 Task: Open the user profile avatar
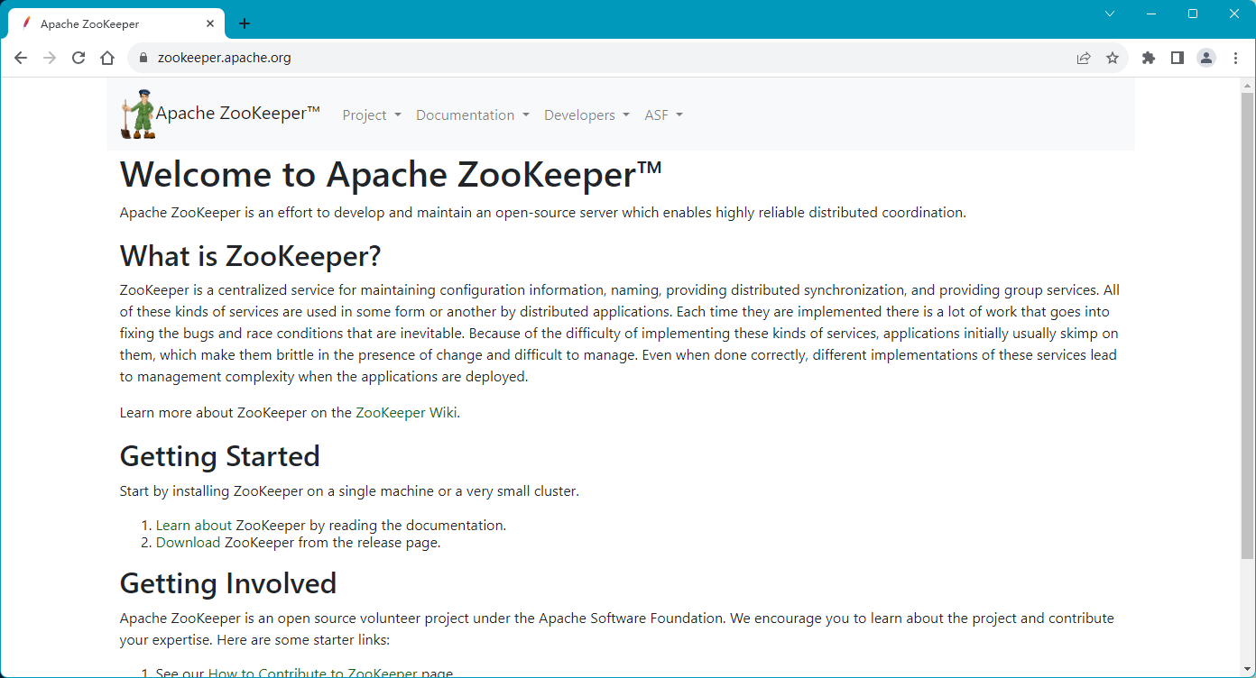click(x=1206, y=58)
